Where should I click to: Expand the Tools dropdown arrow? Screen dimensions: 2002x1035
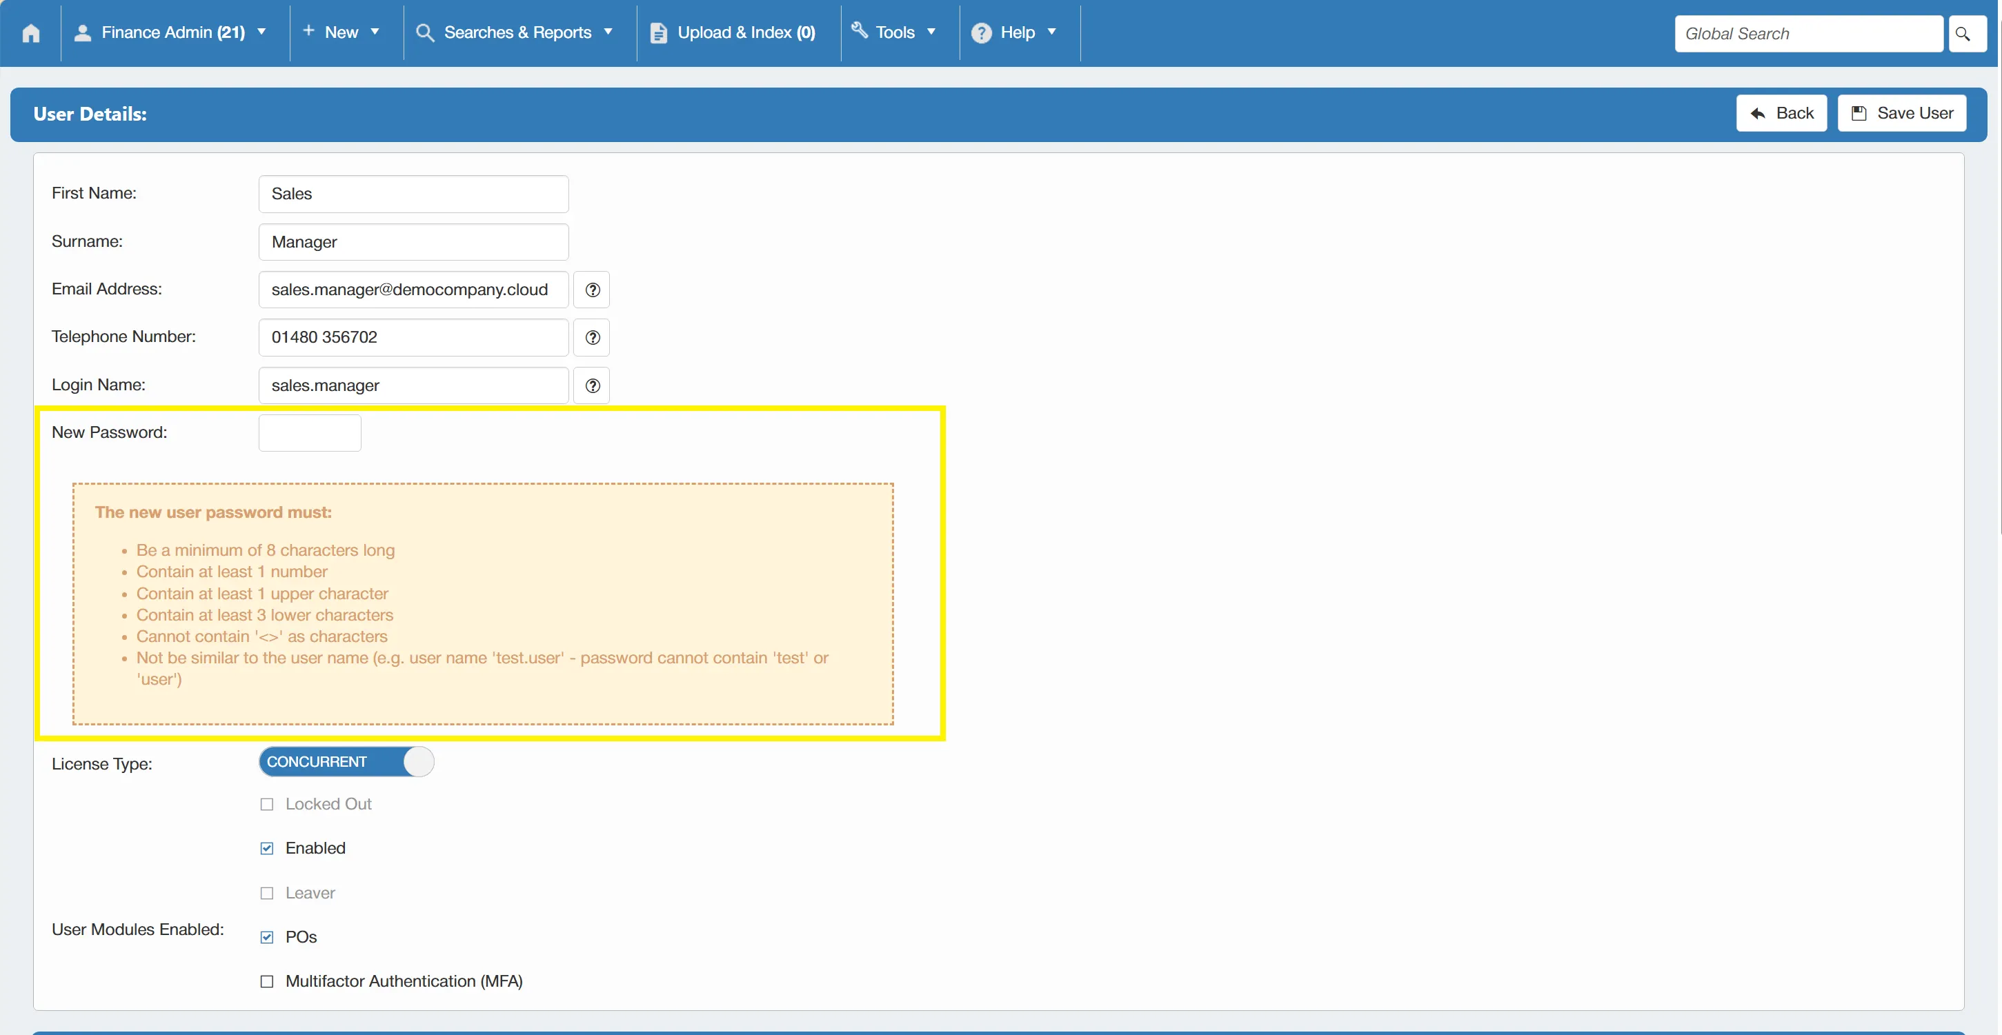click(x=931, y=32)
